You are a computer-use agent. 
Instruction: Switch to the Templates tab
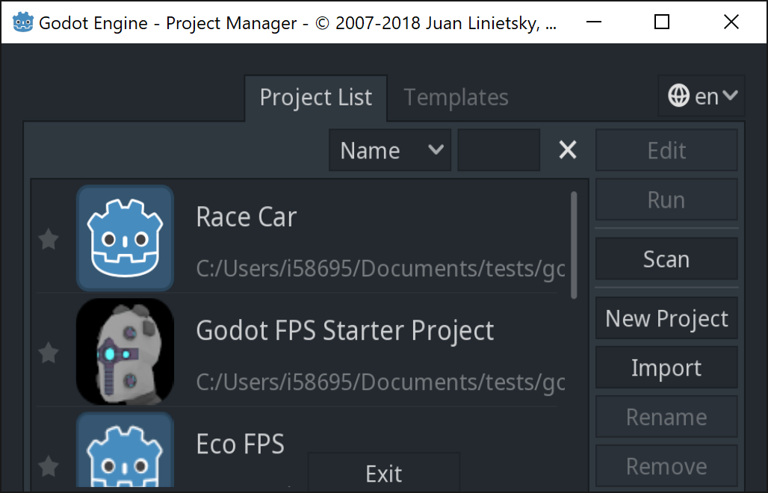click(455, 97)
